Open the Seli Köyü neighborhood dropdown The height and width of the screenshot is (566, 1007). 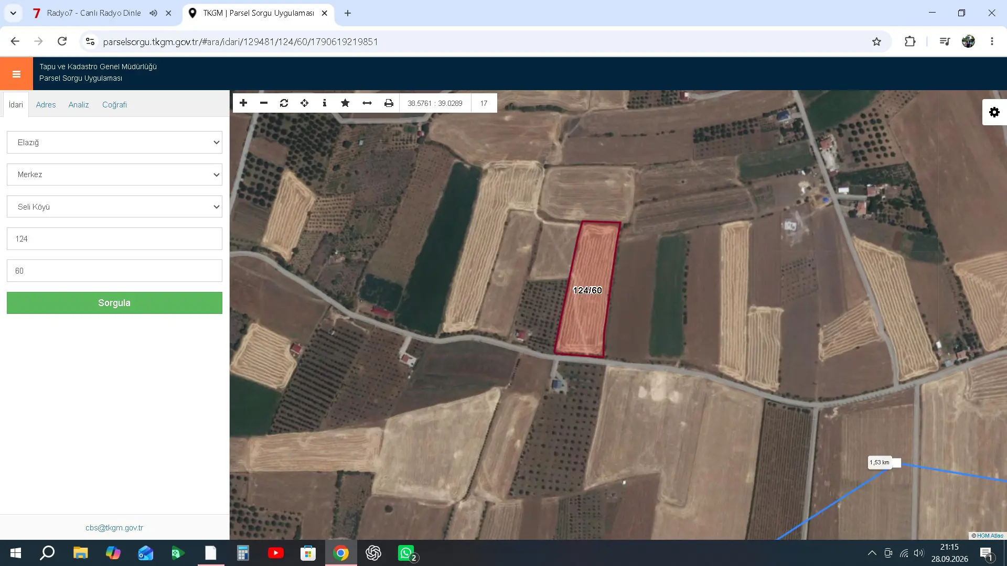[x=114, y=207]
